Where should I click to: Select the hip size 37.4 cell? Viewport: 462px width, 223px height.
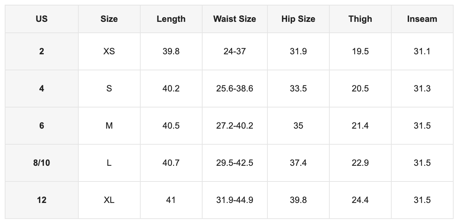tap(298, 163)
